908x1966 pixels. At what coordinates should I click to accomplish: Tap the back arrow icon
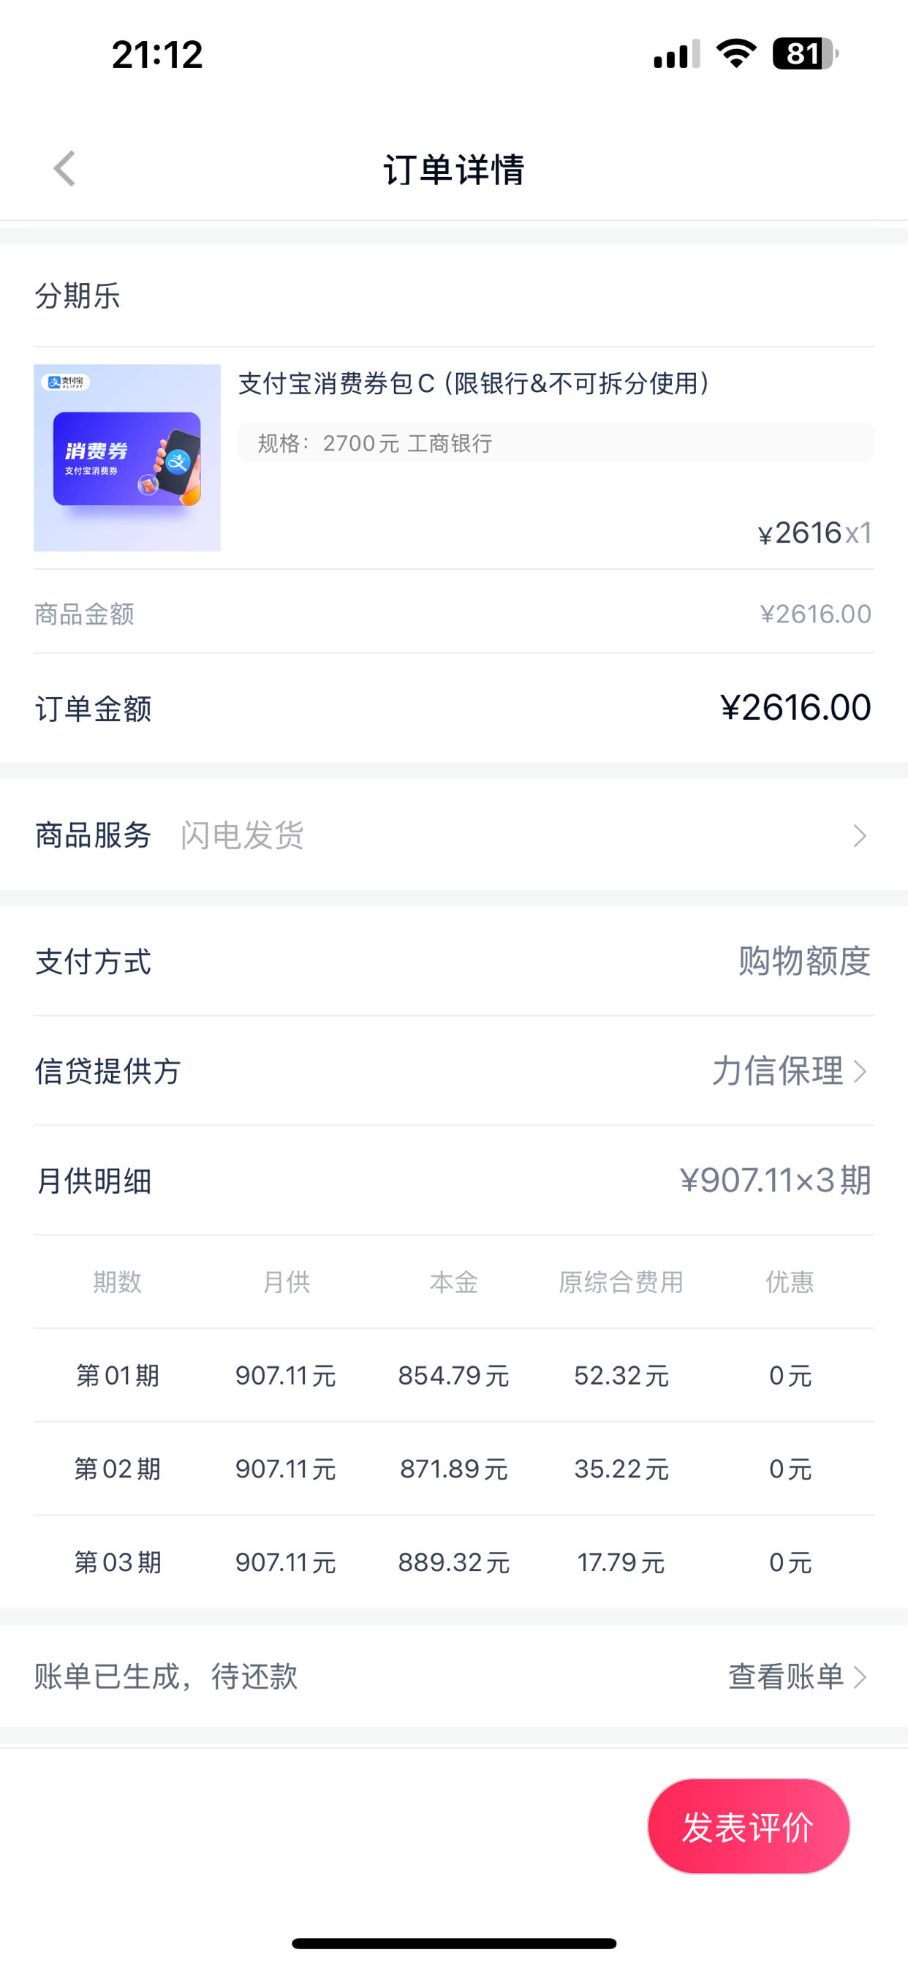[x=64, y=168]
